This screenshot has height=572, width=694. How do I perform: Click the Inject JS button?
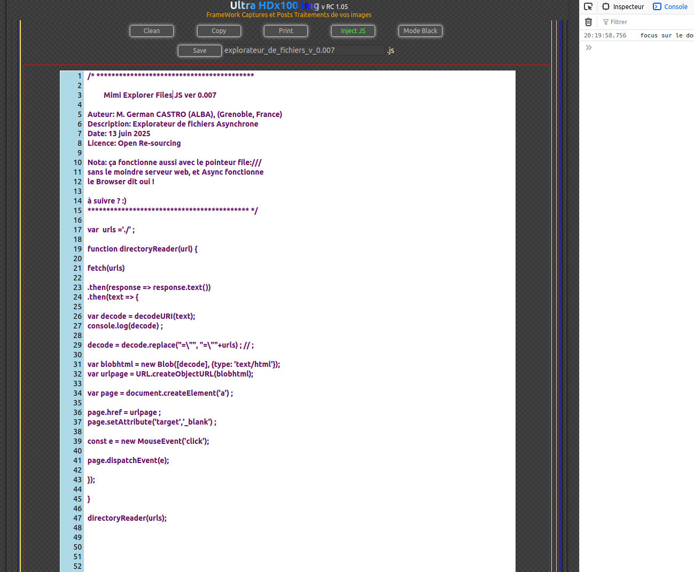[353, 31]
